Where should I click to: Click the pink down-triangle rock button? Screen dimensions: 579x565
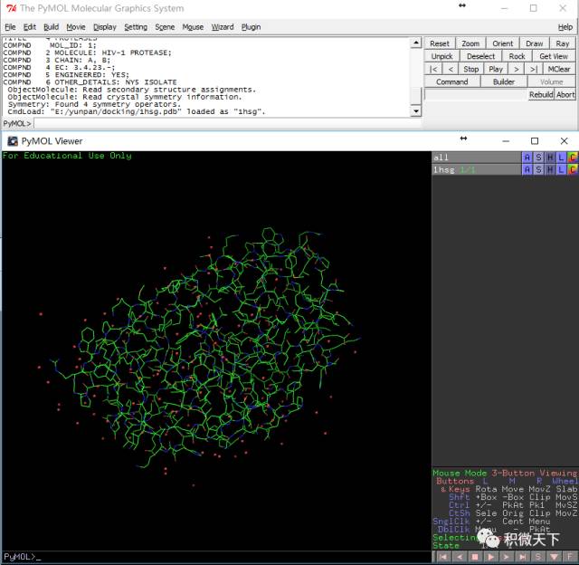(x=554, y=557)
